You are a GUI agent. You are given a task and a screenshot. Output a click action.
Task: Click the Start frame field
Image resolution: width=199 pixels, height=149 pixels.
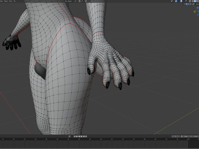tap(188, 136)
